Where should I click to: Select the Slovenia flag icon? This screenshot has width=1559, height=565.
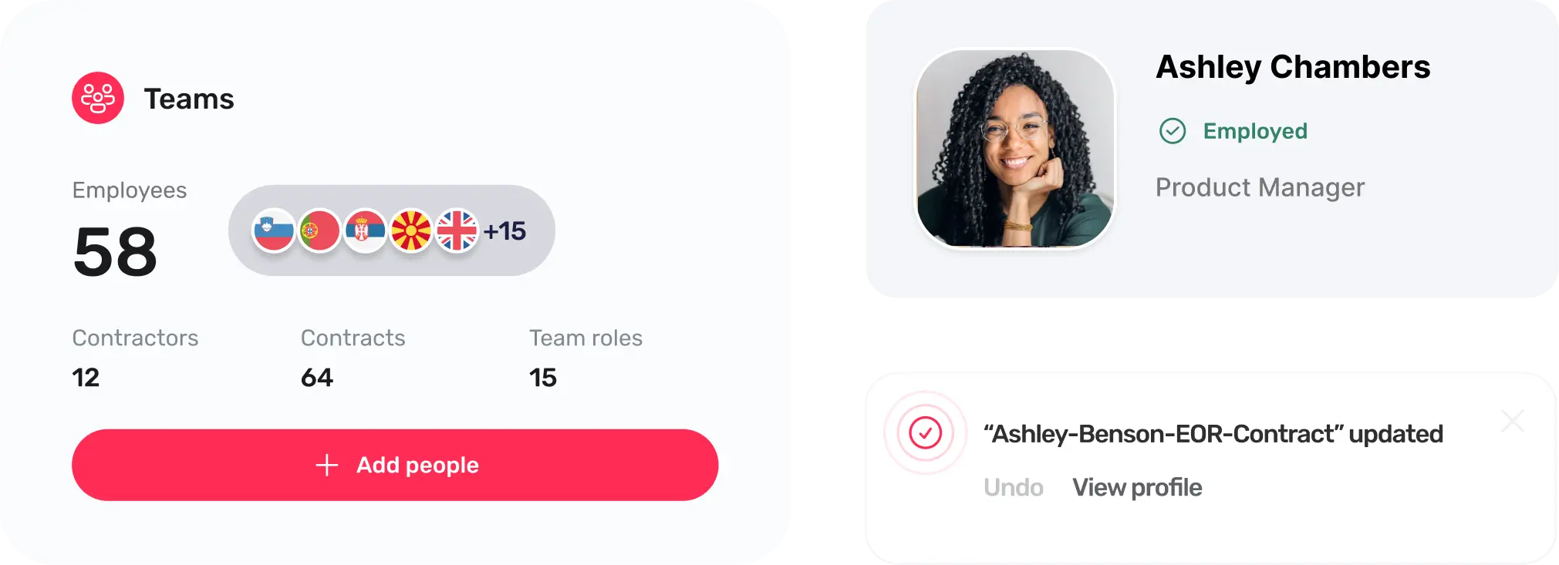(274, 230)
